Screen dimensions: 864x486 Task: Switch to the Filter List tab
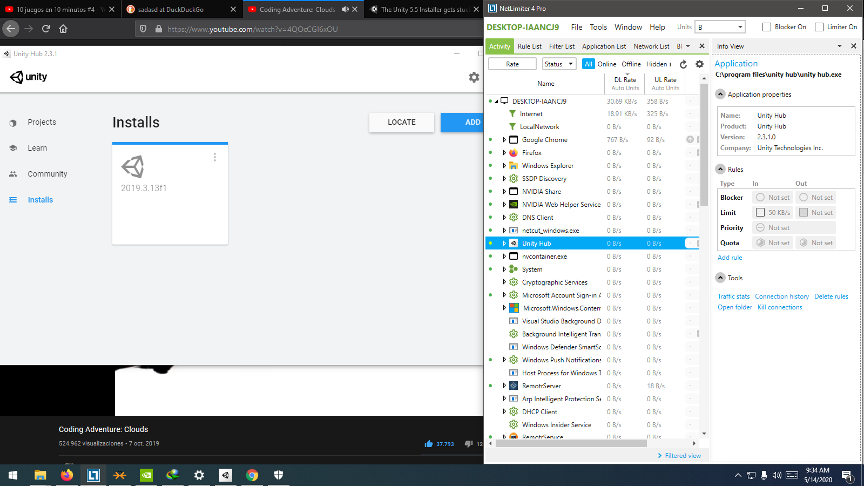pos(562,46)
